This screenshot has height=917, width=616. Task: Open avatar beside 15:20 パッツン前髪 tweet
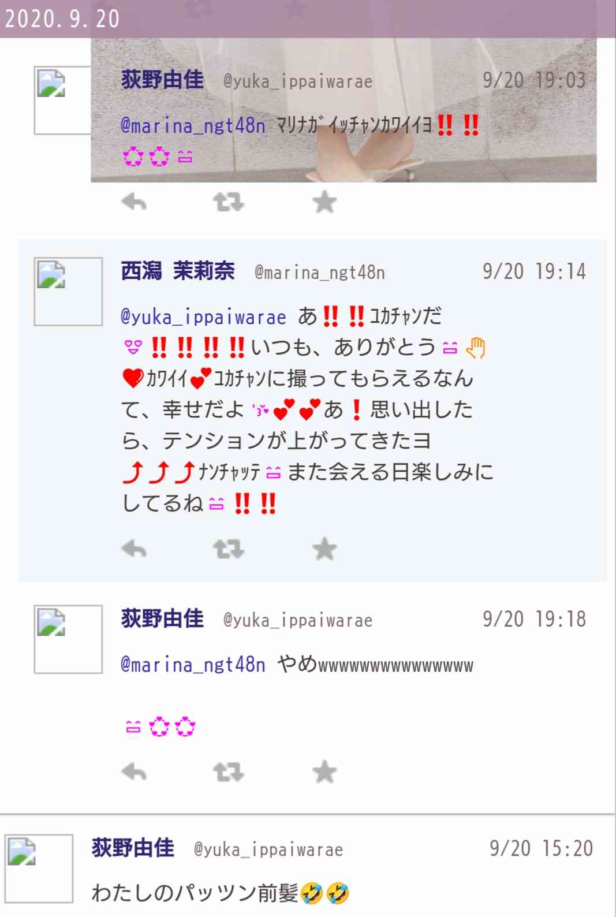(x=39, y=868)
